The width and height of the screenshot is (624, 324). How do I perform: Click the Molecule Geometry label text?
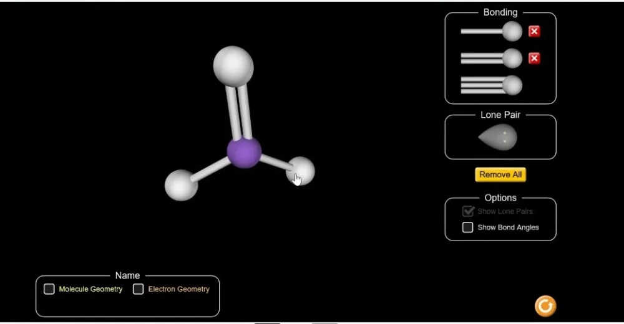tap(90, 289)
